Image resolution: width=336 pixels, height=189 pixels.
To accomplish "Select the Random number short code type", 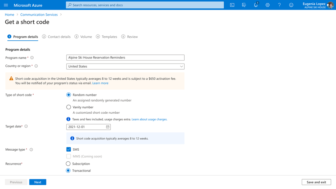I will click(69, 95).
